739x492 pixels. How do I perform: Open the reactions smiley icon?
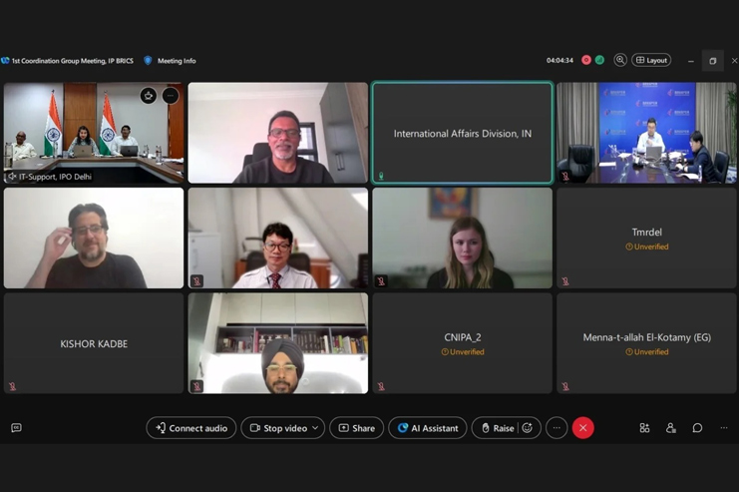pyautogui.click(x=528, y=428)
